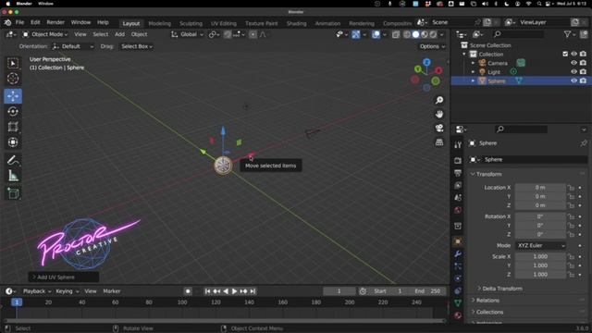The height and width of the screenshot is (333, 592).
Task: Open the timeline Keying menu
Action: click(67, 291)
